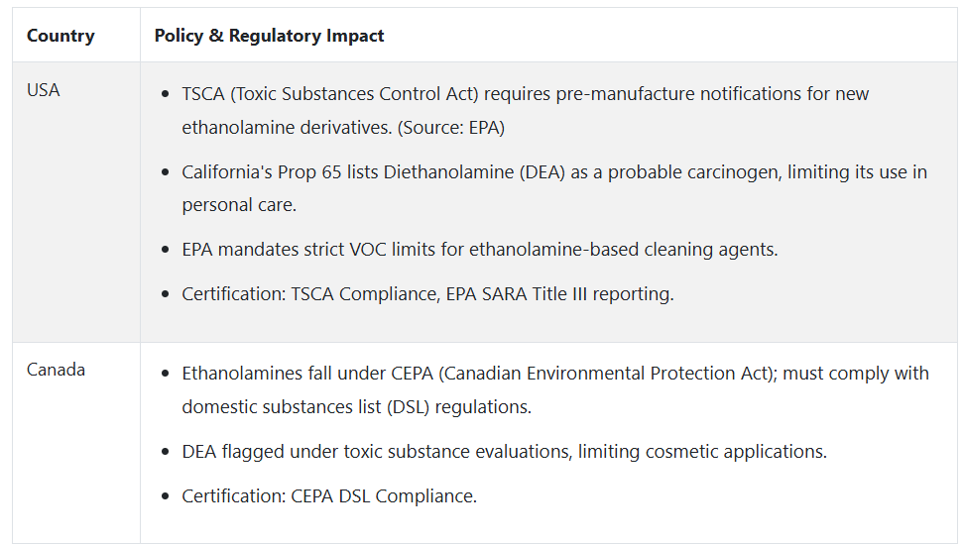Viewport: 964px width, 544px height.
Task: Click the DEA flagged toxic substance bullet
Action: 504,451
